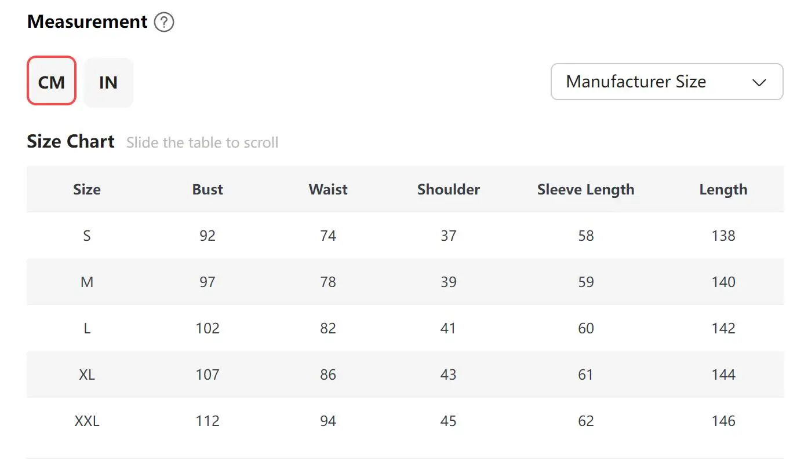
Task: Click the bust value 112 cell
Action: pyautogui.click(x=208, y=421)
